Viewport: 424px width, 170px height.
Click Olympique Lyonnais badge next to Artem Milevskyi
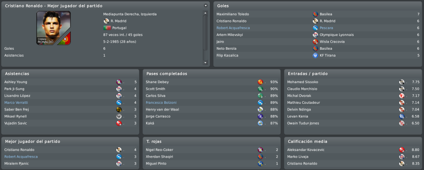[x=315, y=35]
